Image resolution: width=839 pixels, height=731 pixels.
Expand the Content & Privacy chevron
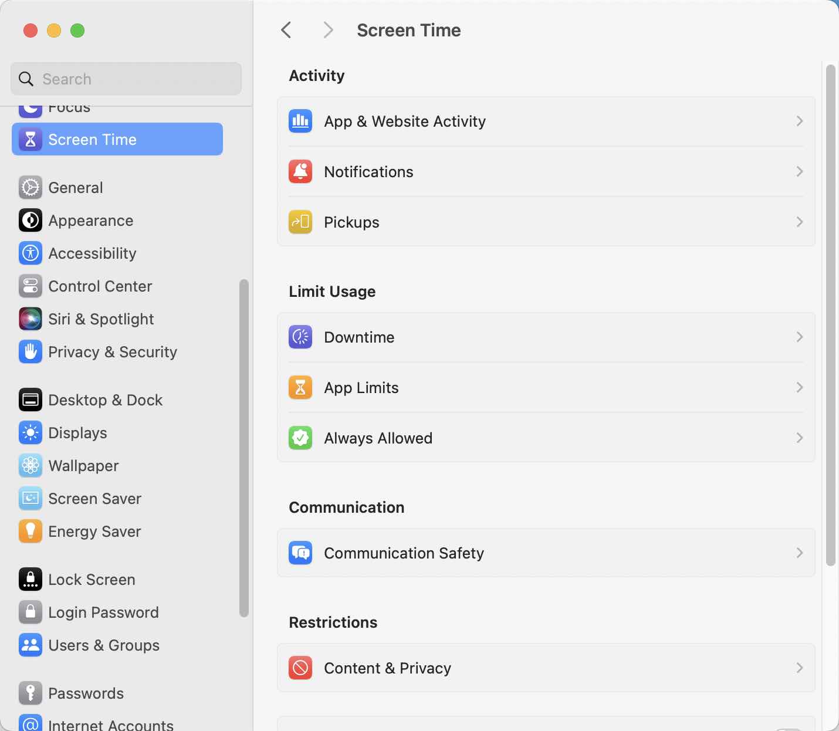click(x=799, y=668)
